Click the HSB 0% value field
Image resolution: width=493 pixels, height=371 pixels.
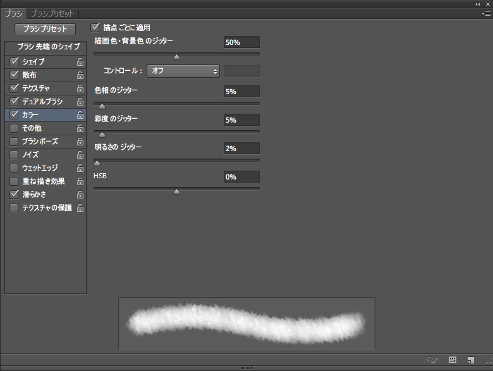[241, 177]
